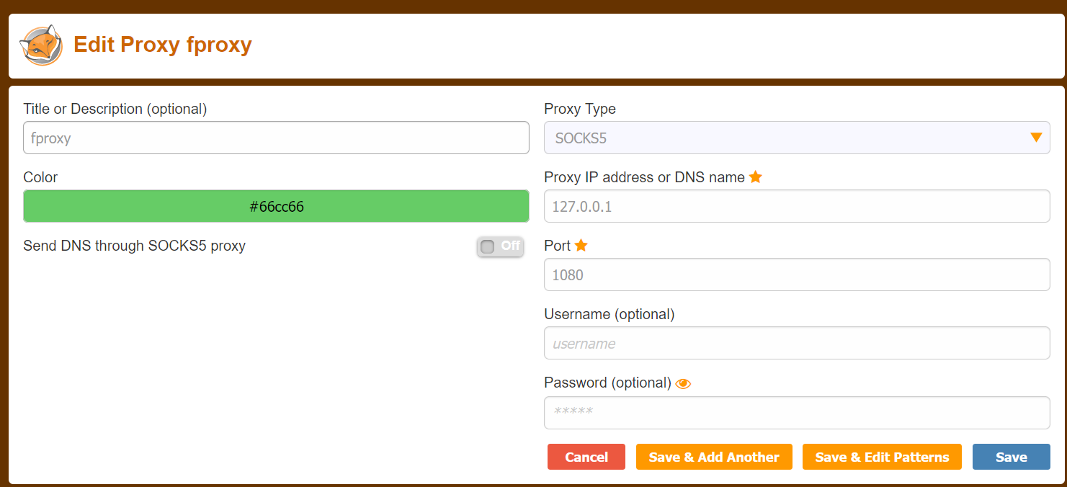The image size is (1067, 487).
Task: Click Save & Add Another
Action: click(x=714, y=457)
